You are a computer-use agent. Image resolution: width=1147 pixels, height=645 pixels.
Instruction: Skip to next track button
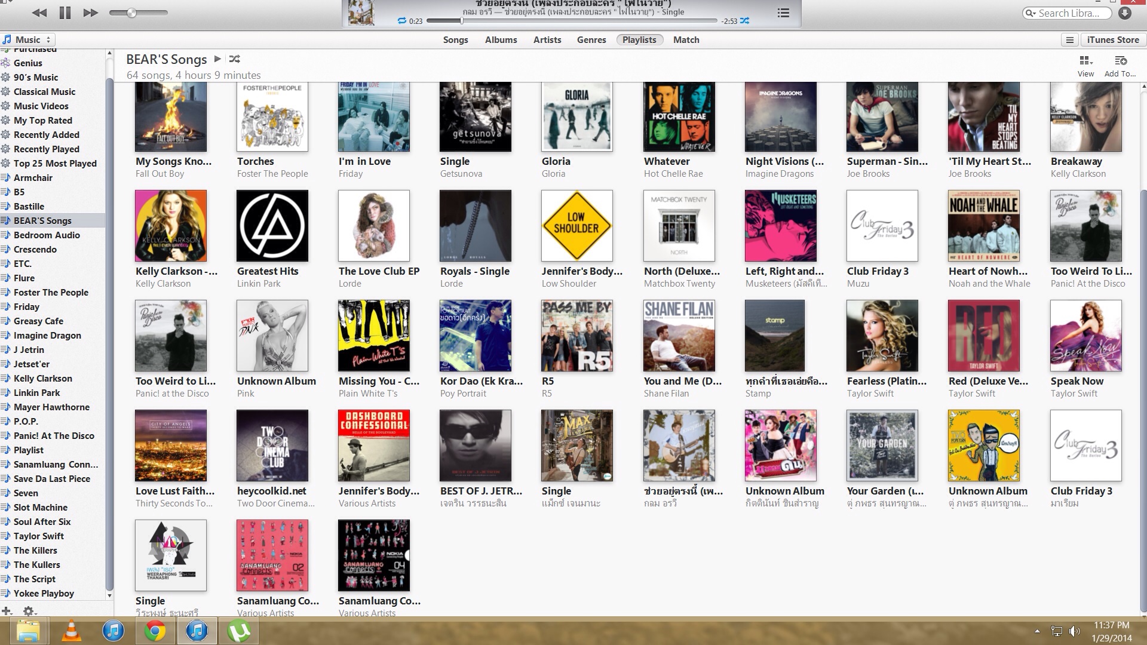[x=90, y=13]
